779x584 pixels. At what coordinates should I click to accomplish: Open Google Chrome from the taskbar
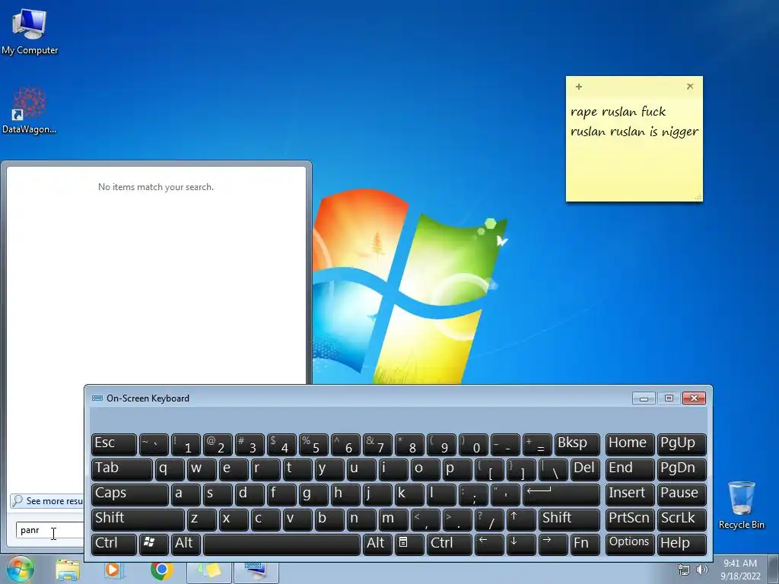point(161,570)
